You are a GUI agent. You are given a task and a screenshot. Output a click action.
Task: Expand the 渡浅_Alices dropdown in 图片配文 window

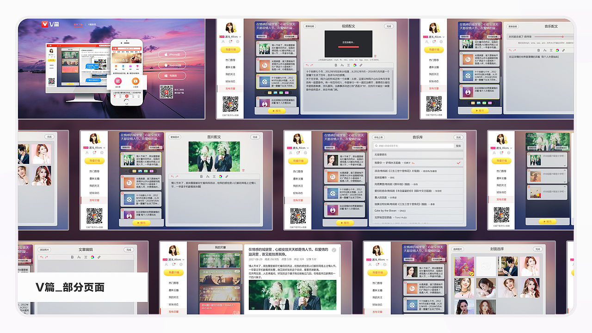pyautogui.click(x=104, y=148)
